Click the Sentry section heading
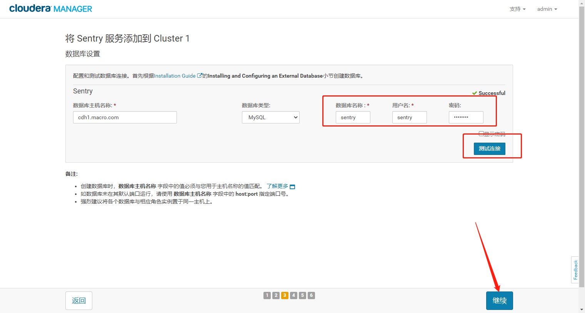The height and width of the screenshot is (313, 585). point(83,91)
